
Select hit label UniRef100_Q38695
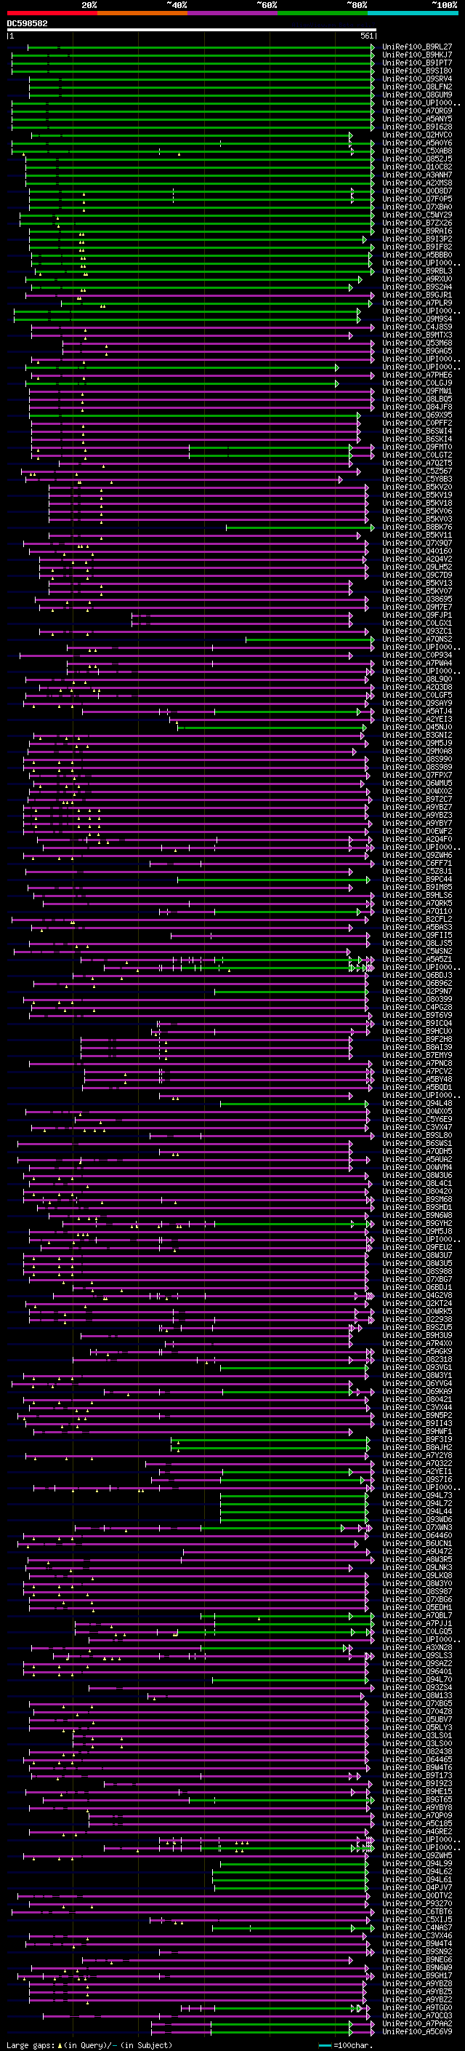pyautogui.click(x=416, y=599)
